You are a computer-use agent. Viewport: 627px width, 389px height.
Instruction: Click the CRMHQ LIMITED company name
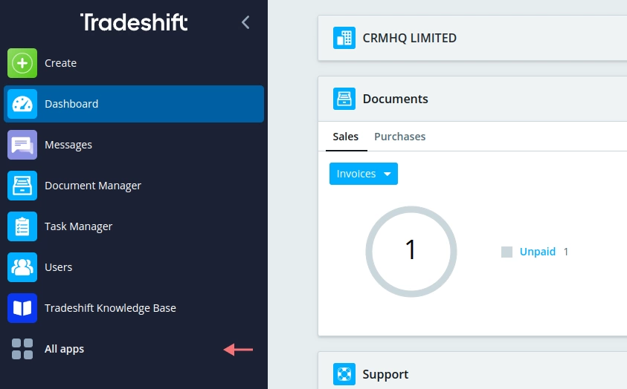410,38
